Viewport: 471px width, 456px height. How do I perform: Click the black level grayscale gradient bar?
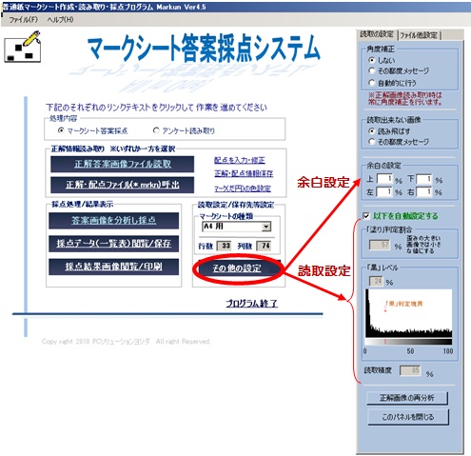pos(408,342)
